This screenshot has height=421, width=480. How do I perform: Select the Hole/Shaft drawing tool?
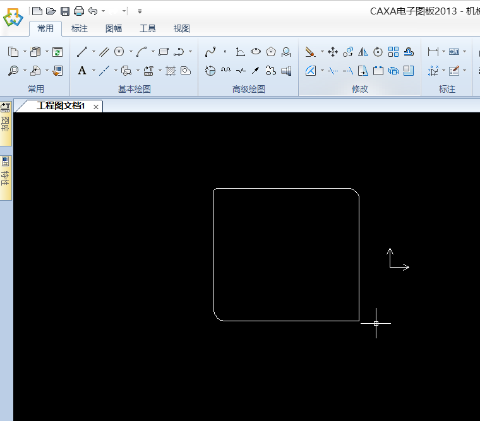coord(286,71)
